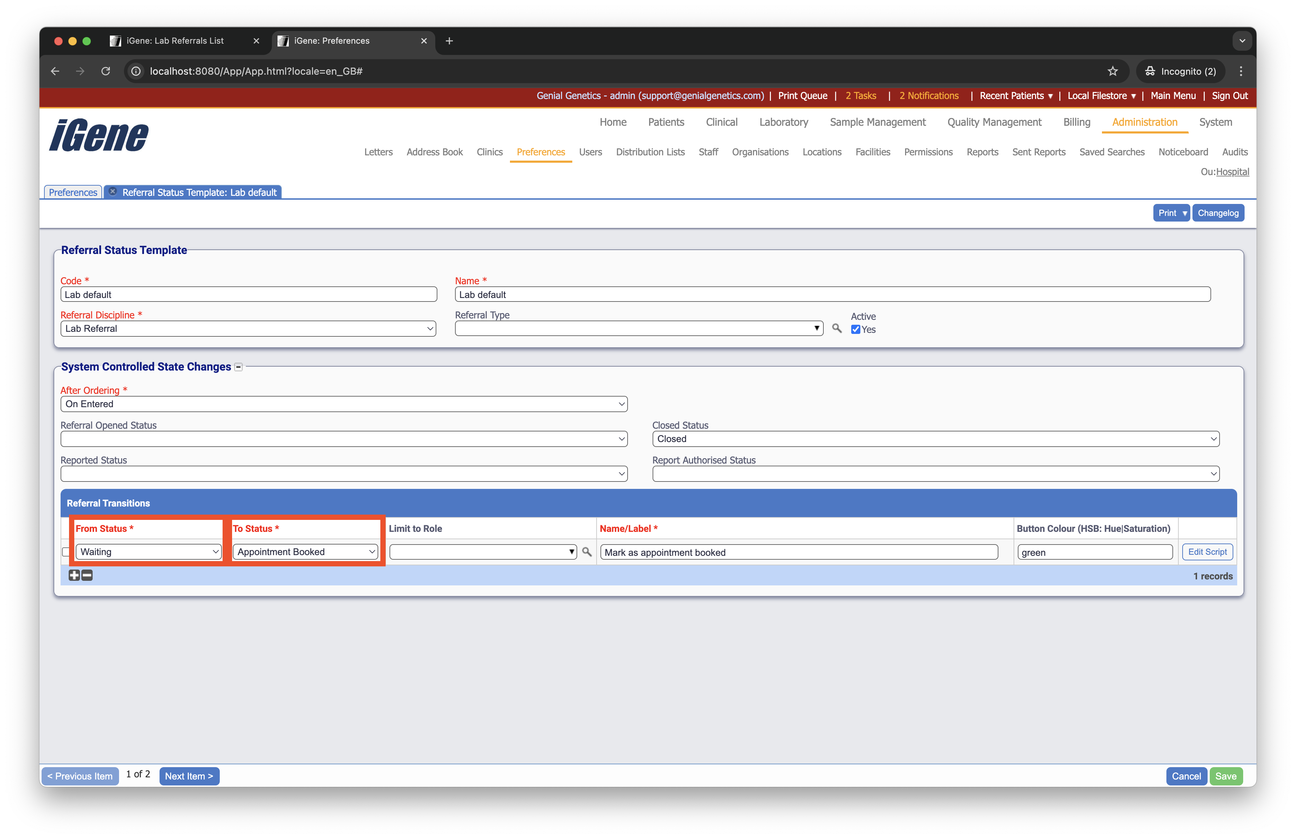Click the Limit to Role search magnifier
Screen dimensions: 1296x839
(x=586, y=552)
